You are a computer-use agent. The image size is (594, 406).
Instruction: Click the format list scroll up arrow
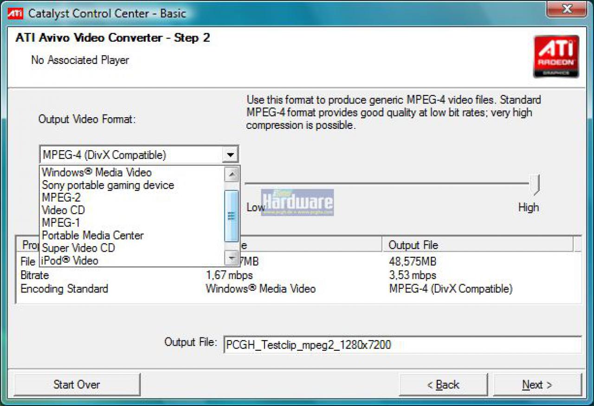pyautogui.click(x=231, y=174)
